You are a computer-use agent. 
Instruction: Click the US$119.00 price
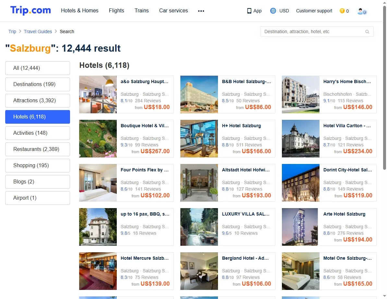click(x=358, y=195)
